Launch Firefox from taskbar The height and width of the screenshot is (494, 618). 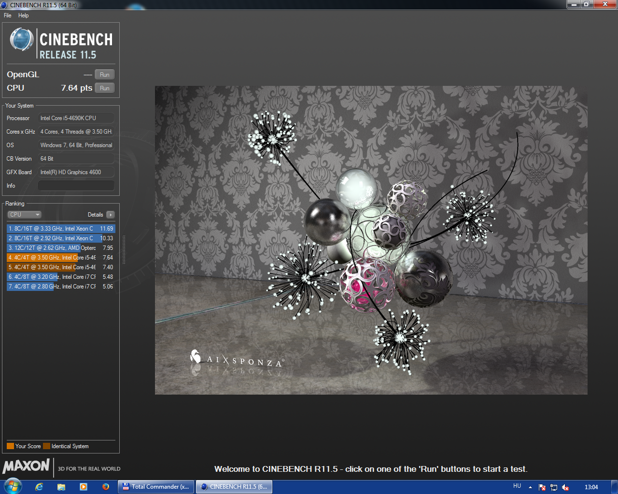[x=106, y=487]
